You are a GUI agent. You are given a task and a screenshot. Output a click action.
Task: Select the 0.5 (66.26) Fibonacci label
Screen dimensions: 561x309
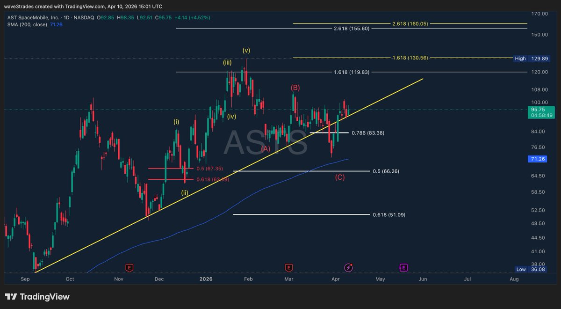coord(386,171)
